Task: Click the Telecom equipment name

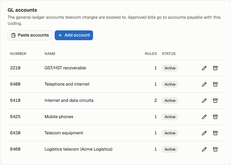Action: [x=64, y=133]
